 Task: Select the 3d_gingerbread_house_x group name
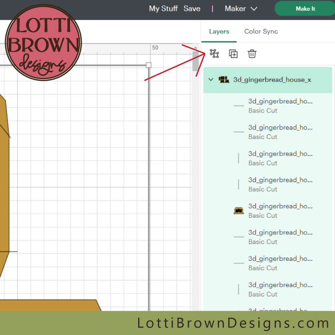point(272,80)
